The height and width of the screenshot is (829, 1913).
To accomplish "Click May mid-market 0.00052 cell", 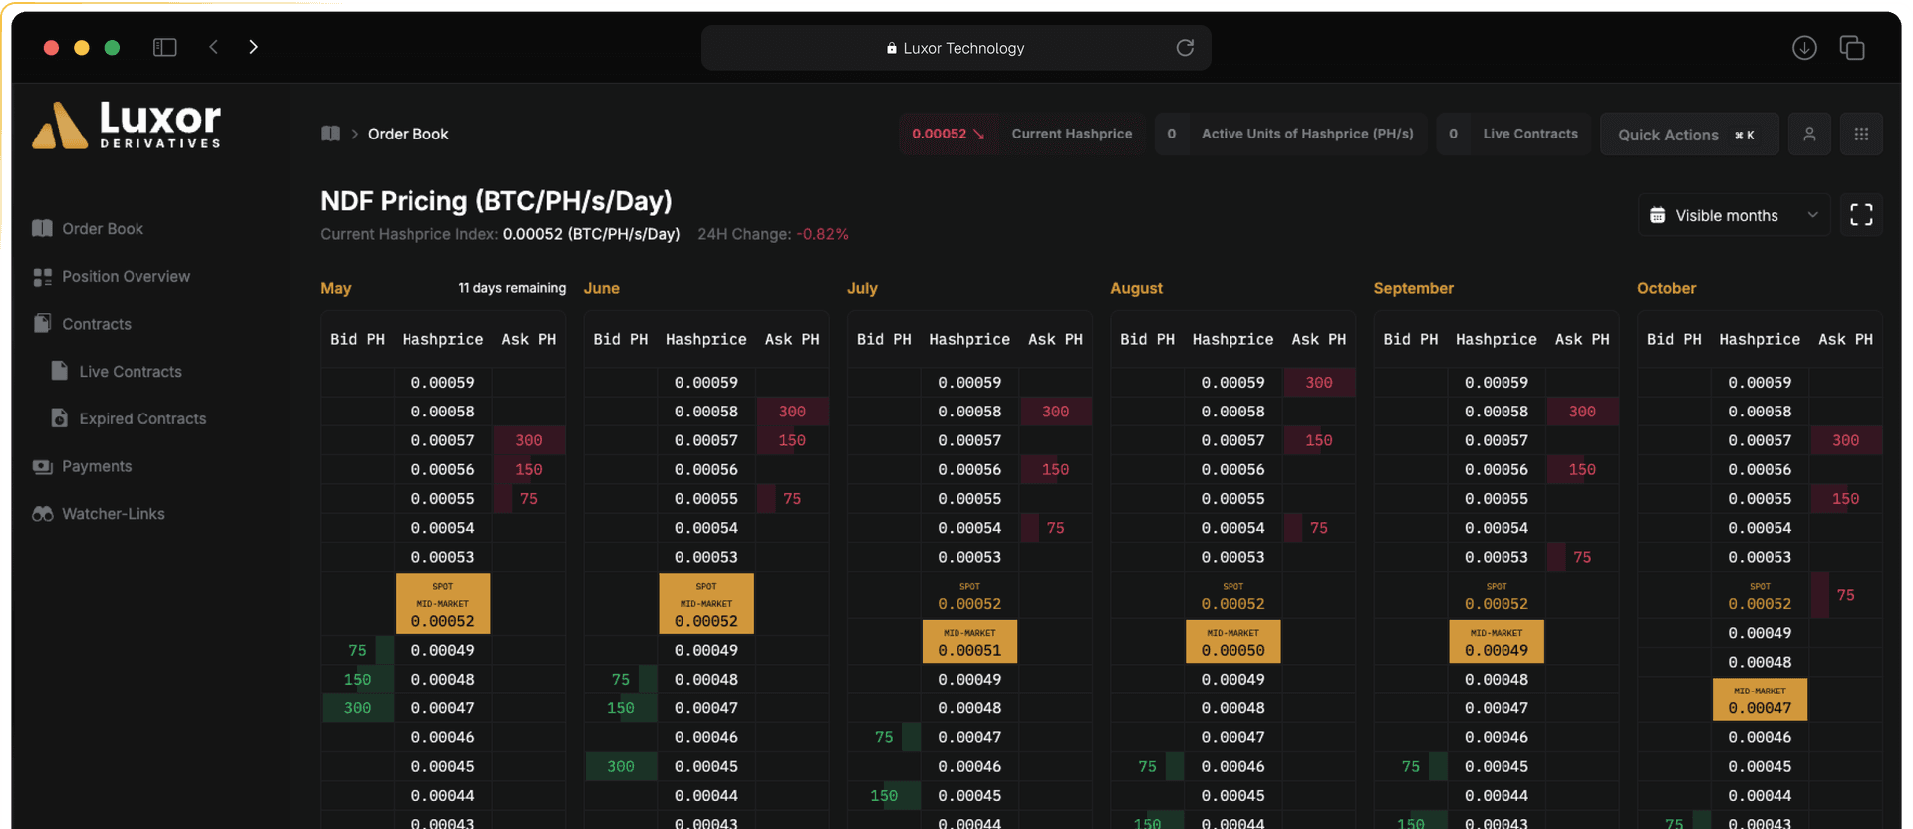I will click(x=443, y=604).
